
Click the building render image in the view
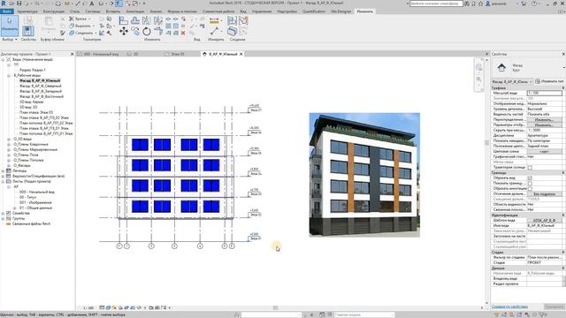[364, 175]
